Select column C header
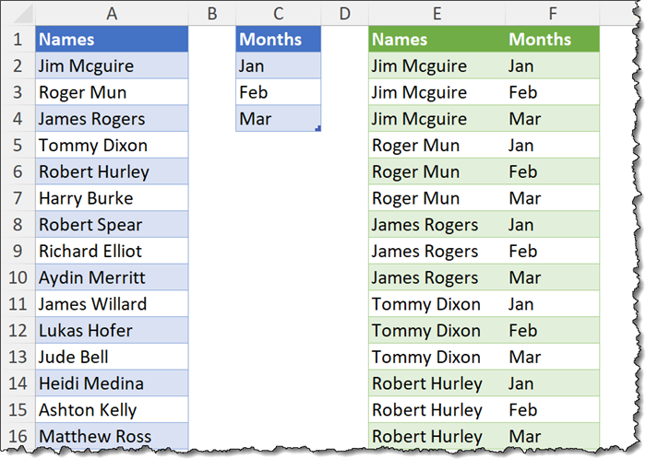The height and width of the screenshot is (459, 646). click(x=279, y=13)
